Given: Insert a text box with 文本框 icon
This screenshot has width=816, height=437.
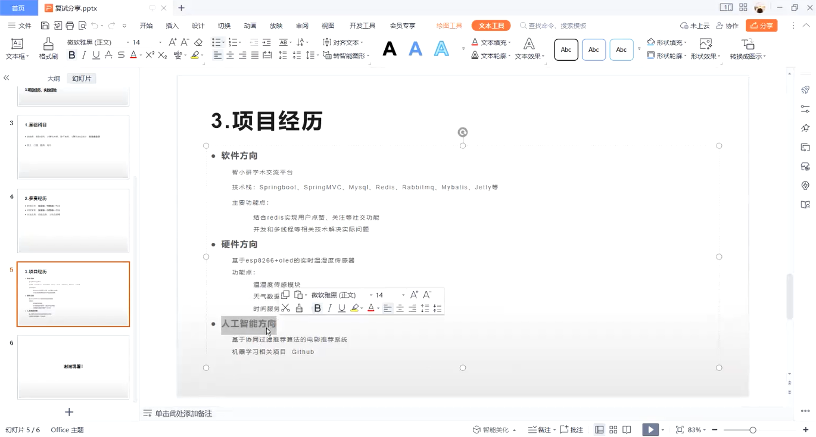Looking at the screenshot, I should tap(17, 49).
